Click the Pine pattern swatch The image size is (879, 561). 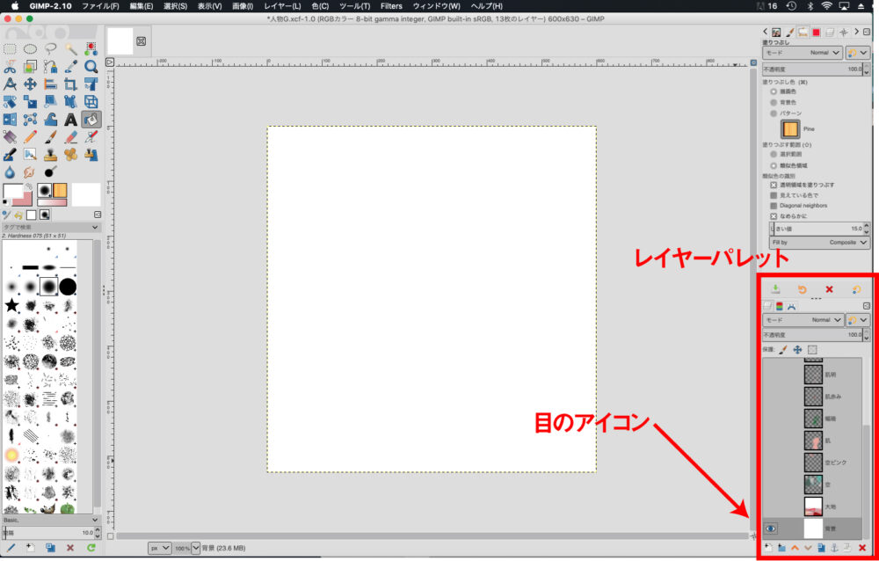(789, 129)
